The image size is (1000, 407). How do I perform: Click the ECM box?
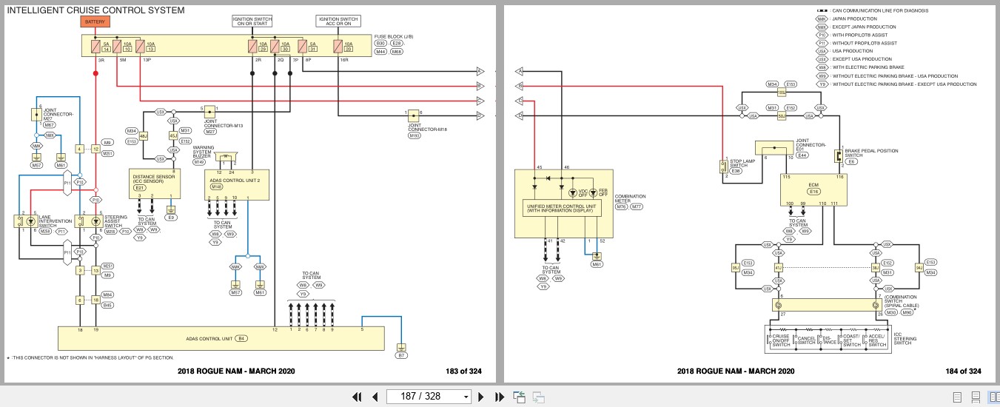pyautogui.click(x=813, y=190)
